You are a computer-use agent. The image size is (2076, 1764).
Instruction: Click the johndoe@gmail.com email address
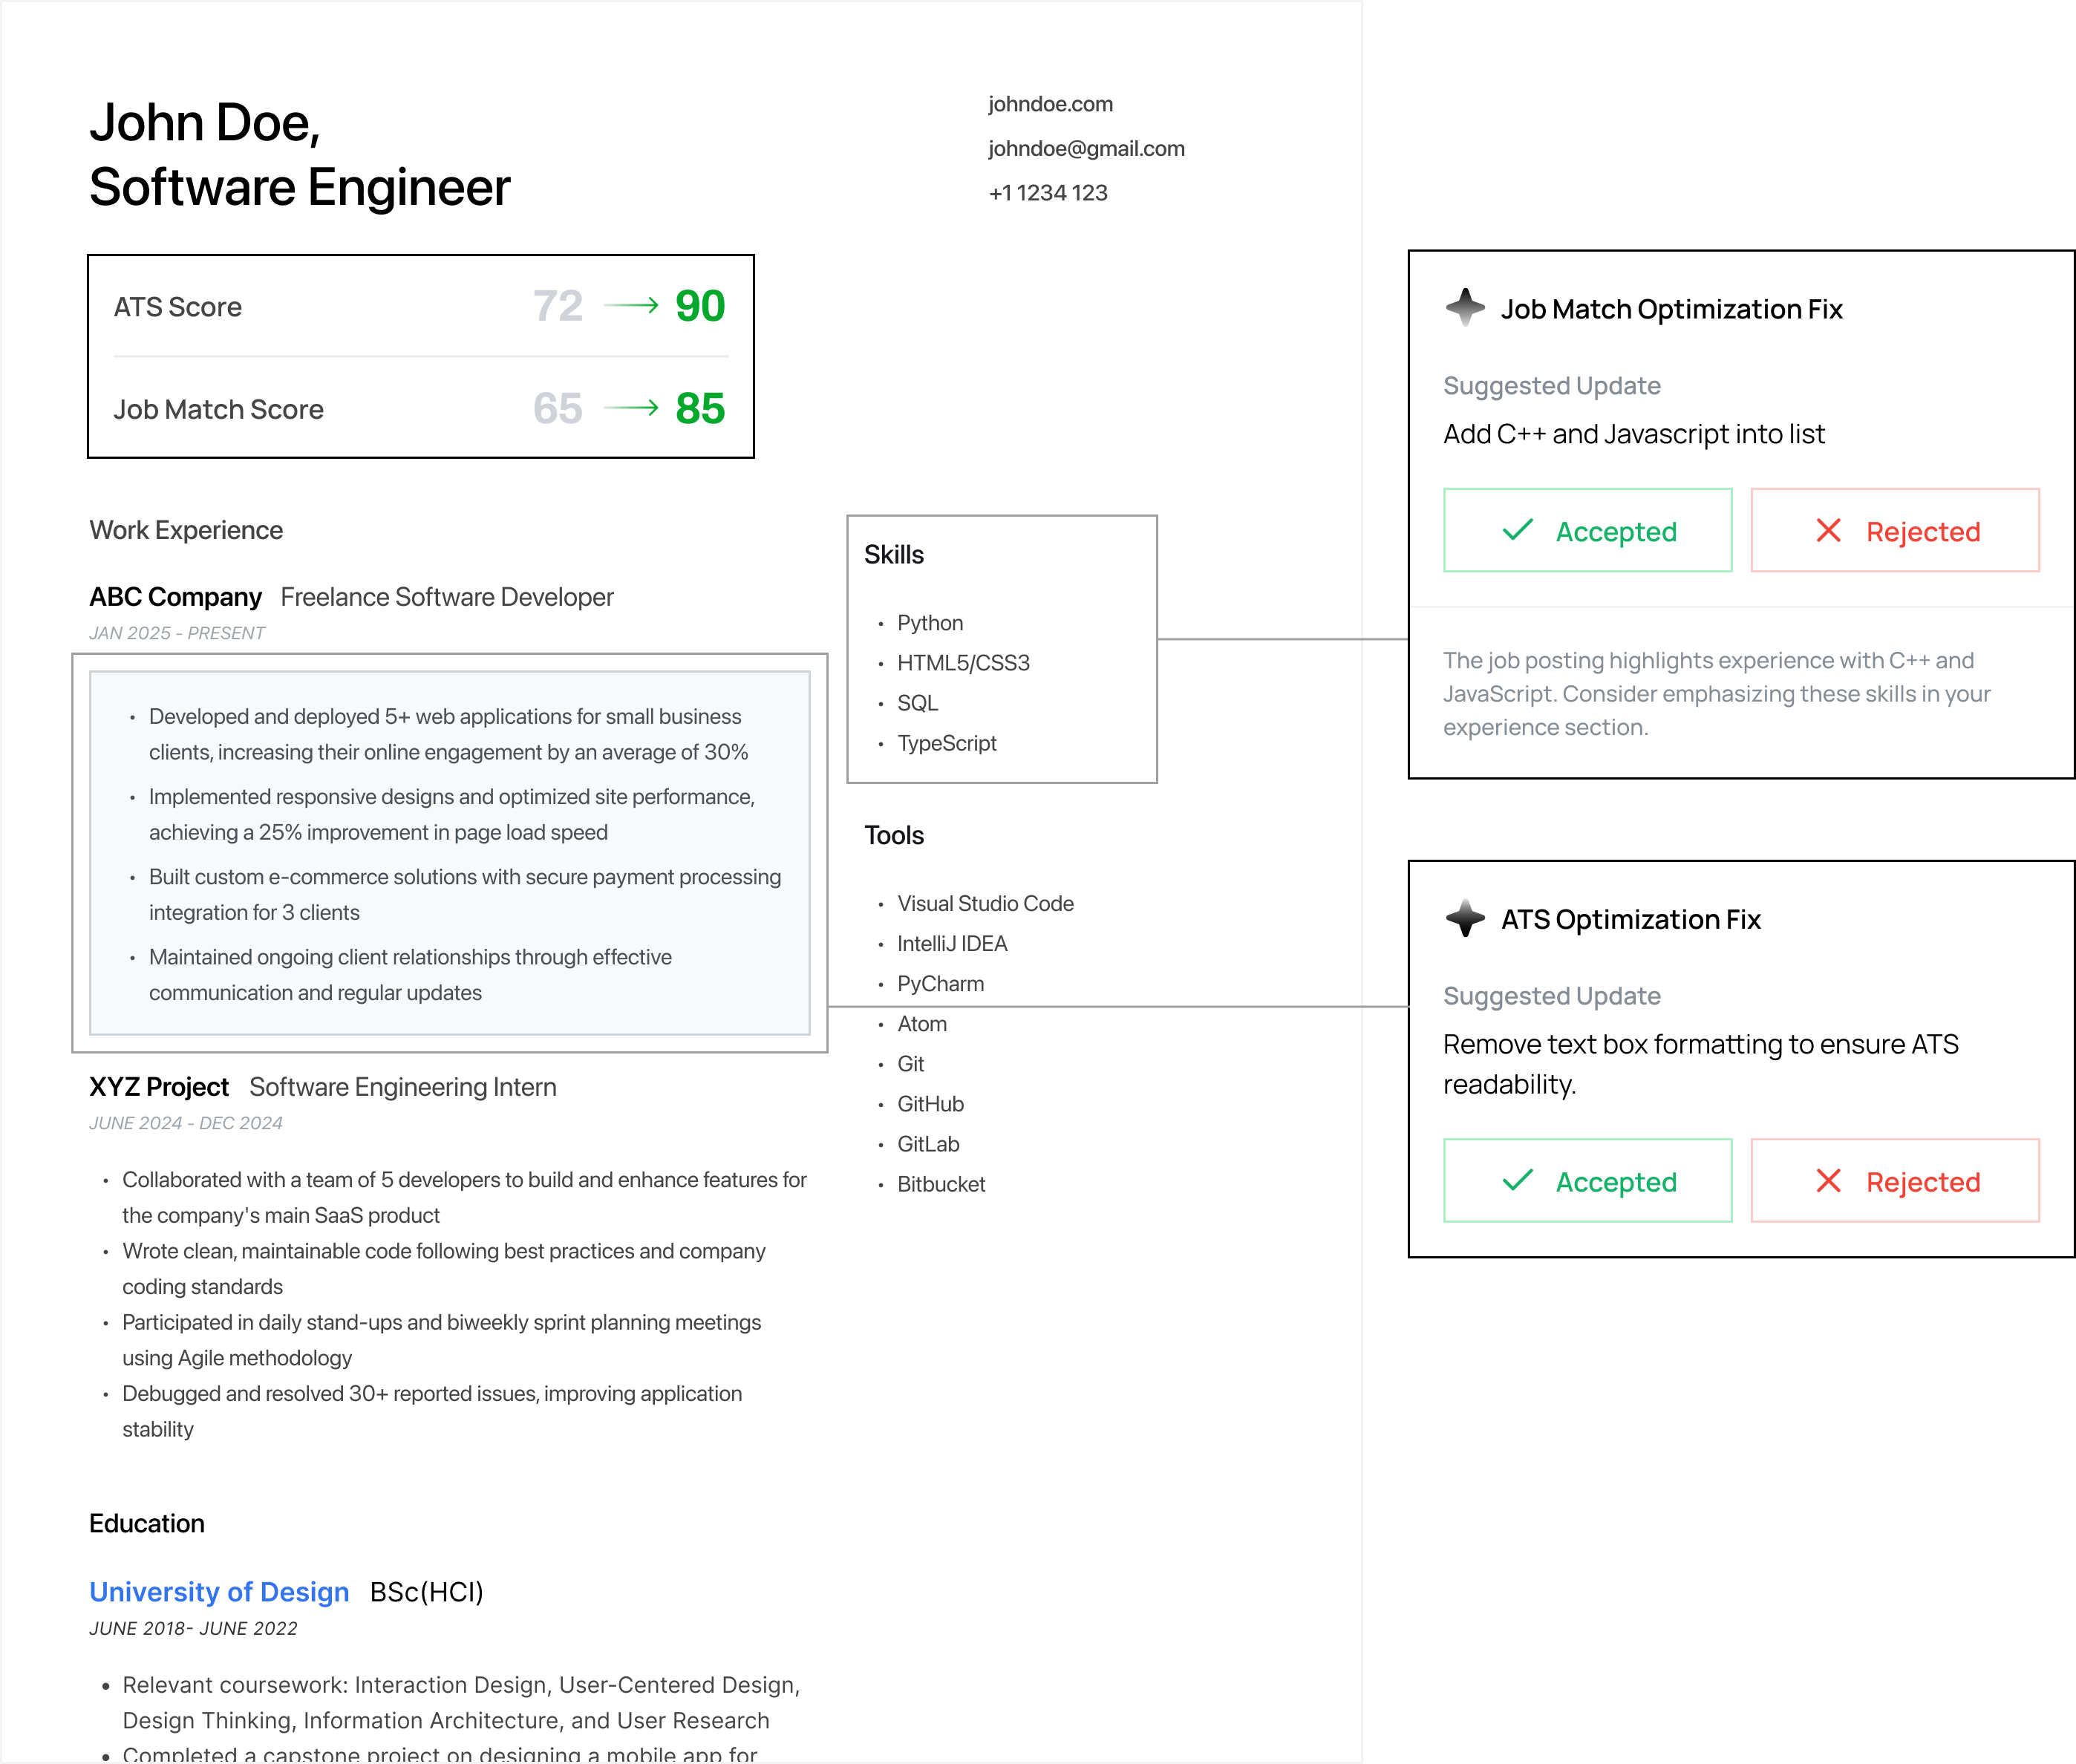[x=1086, y=148]
